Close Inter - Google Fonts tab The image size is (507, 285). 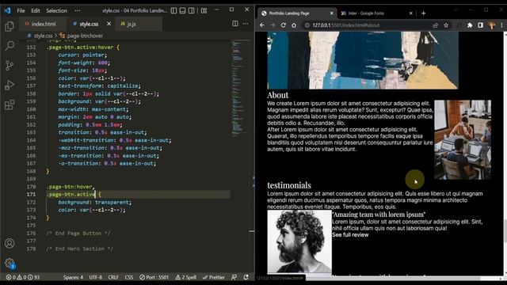410,13
